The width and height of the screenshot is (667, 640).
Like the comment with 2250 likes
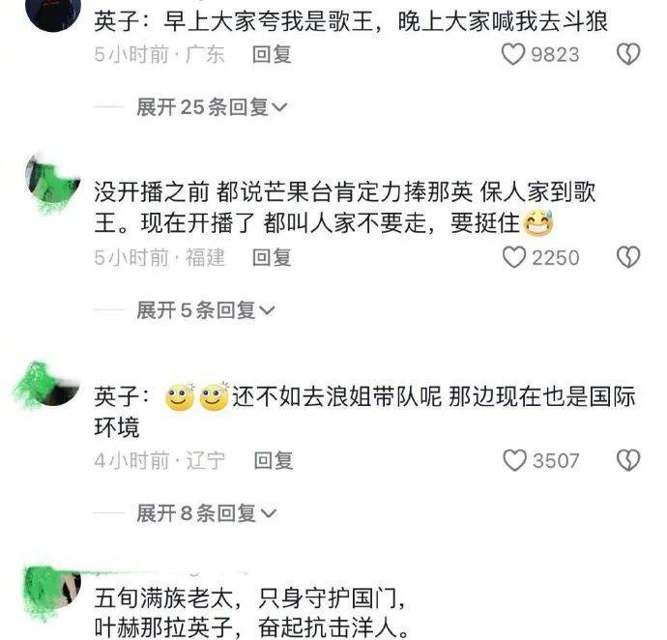pos(514,257)
